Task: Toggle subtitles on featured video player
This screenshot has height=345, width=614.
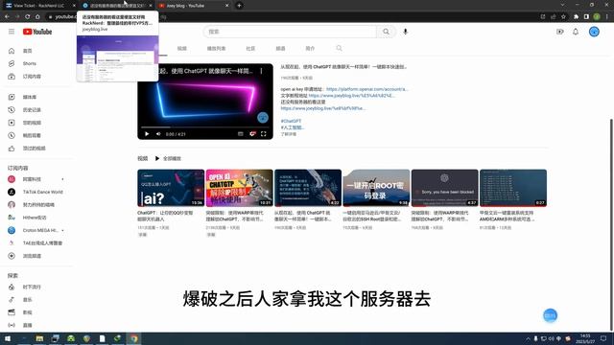Action: tap(241, 134)
